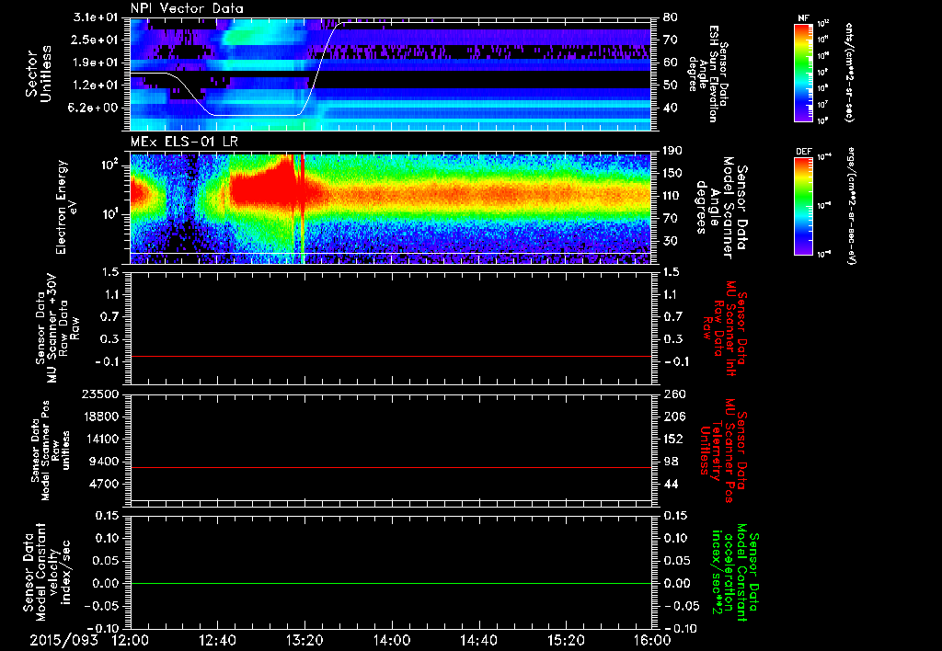Click the 30 scanner angle tick label
Screen dimensions: 942x651
[x=671, y=241]
